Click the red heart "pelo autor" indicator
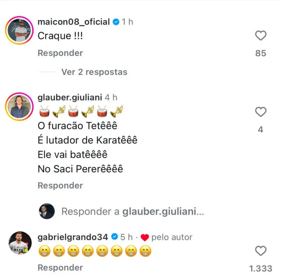 click(x=145, y=238)
